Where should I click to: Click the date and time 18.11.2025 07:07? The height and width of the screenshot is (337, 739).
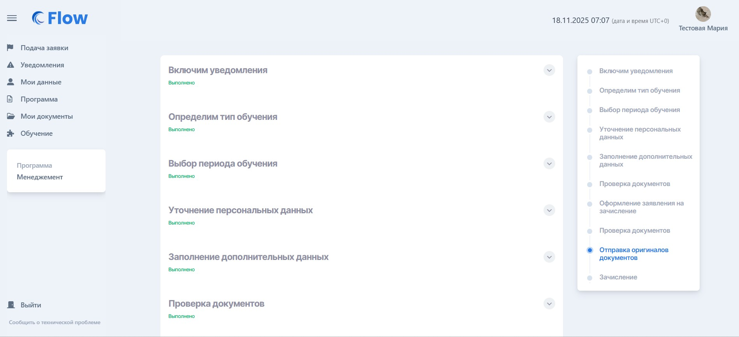[581, 21]
